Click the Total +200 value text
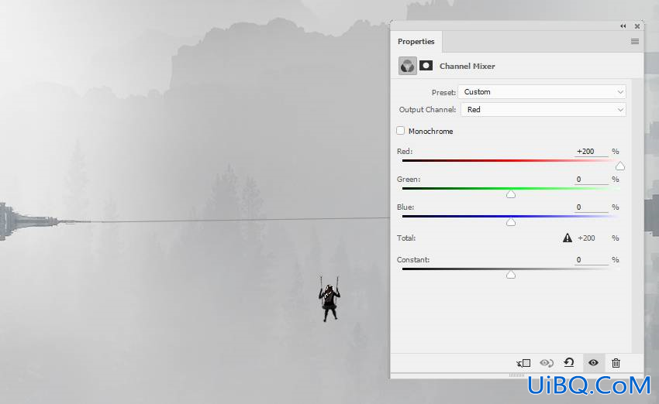 [x=586, y=238]
